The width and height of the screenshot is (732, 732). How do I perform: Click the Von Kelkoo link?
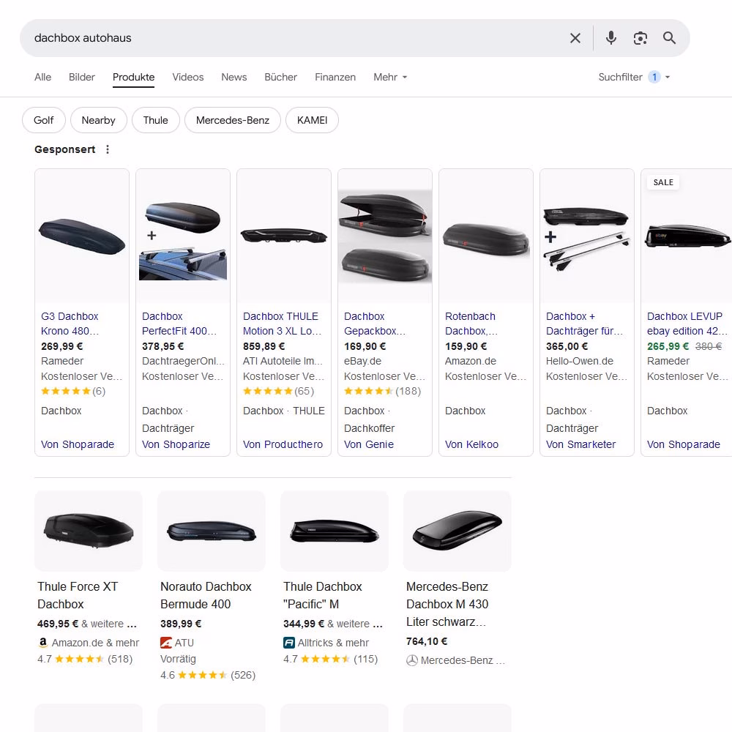tap(471, 444)
